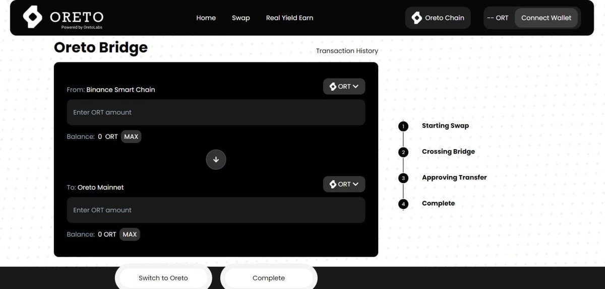605x289 pixels.
Task: Click the swap direction arrow icon
Action: click(216, 160)
